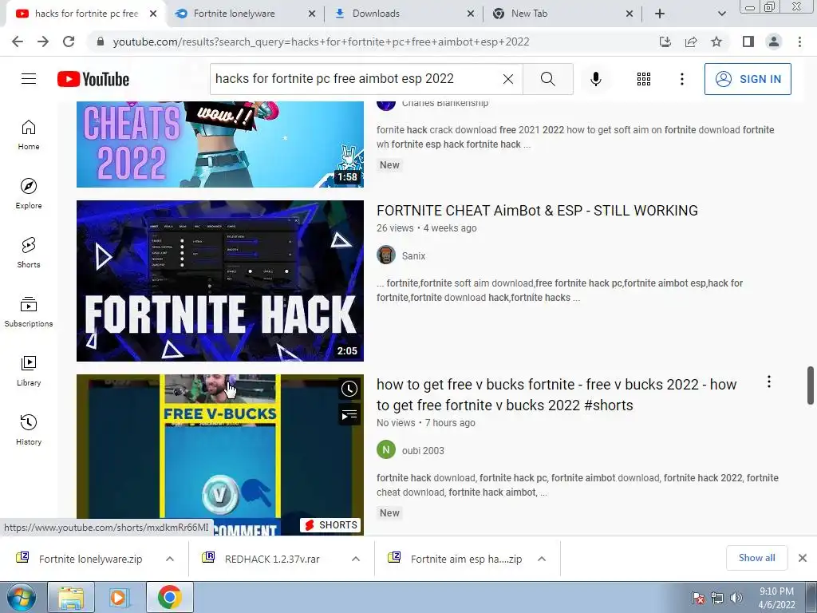
Task: Open the oubi 2003 channel avatar
Action: (386, 450)
